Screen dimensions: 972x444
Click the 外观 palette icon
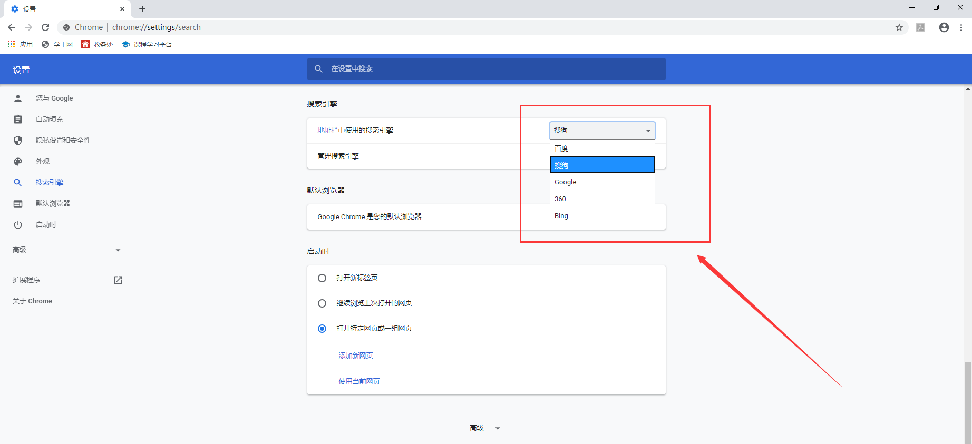click(x=18, y=162)
